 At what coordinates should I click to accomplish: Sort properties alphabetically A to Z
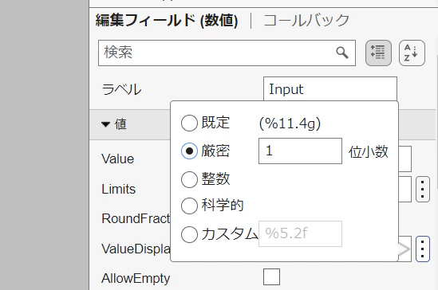click(x=412, y=53)
